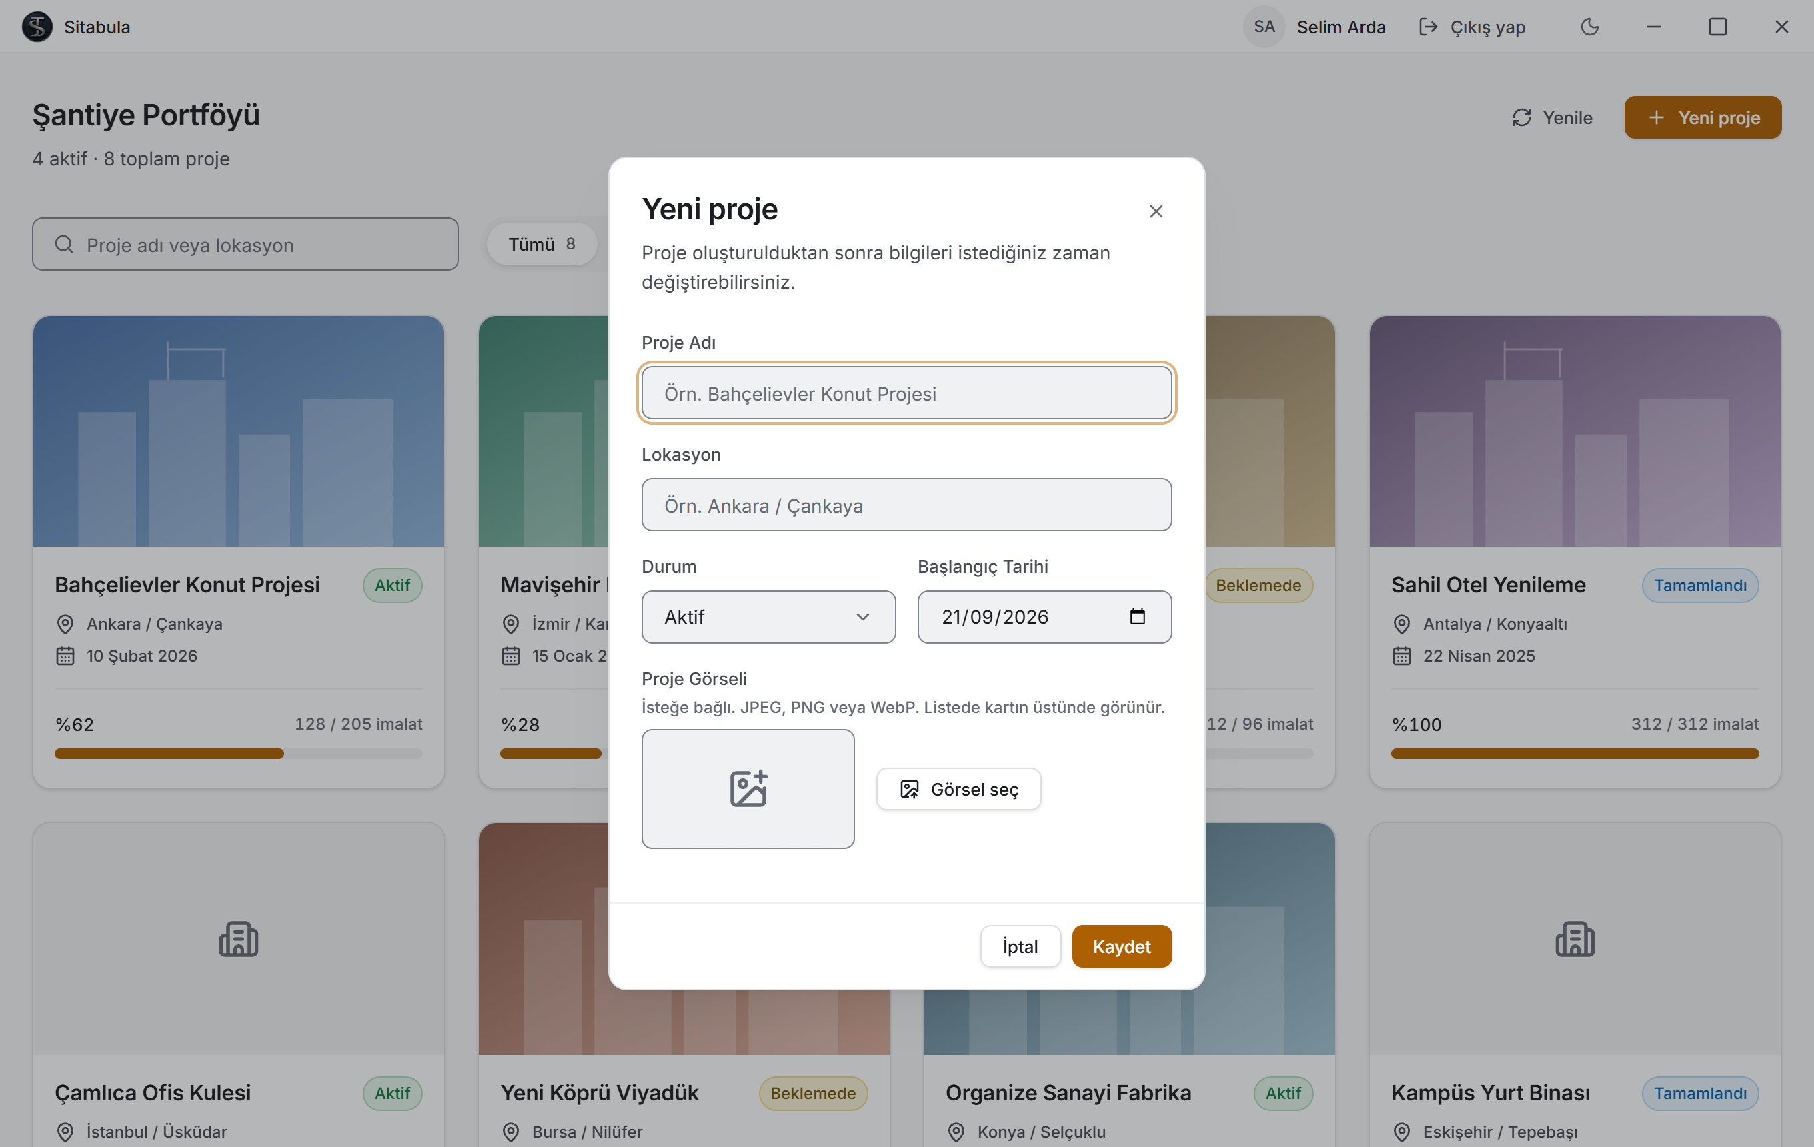1814x1147 pixels.
Task: Click the Tamamlandı badge on Kampüs Yurt card
Action: pyautogui.click(x=1699, y=1094)
